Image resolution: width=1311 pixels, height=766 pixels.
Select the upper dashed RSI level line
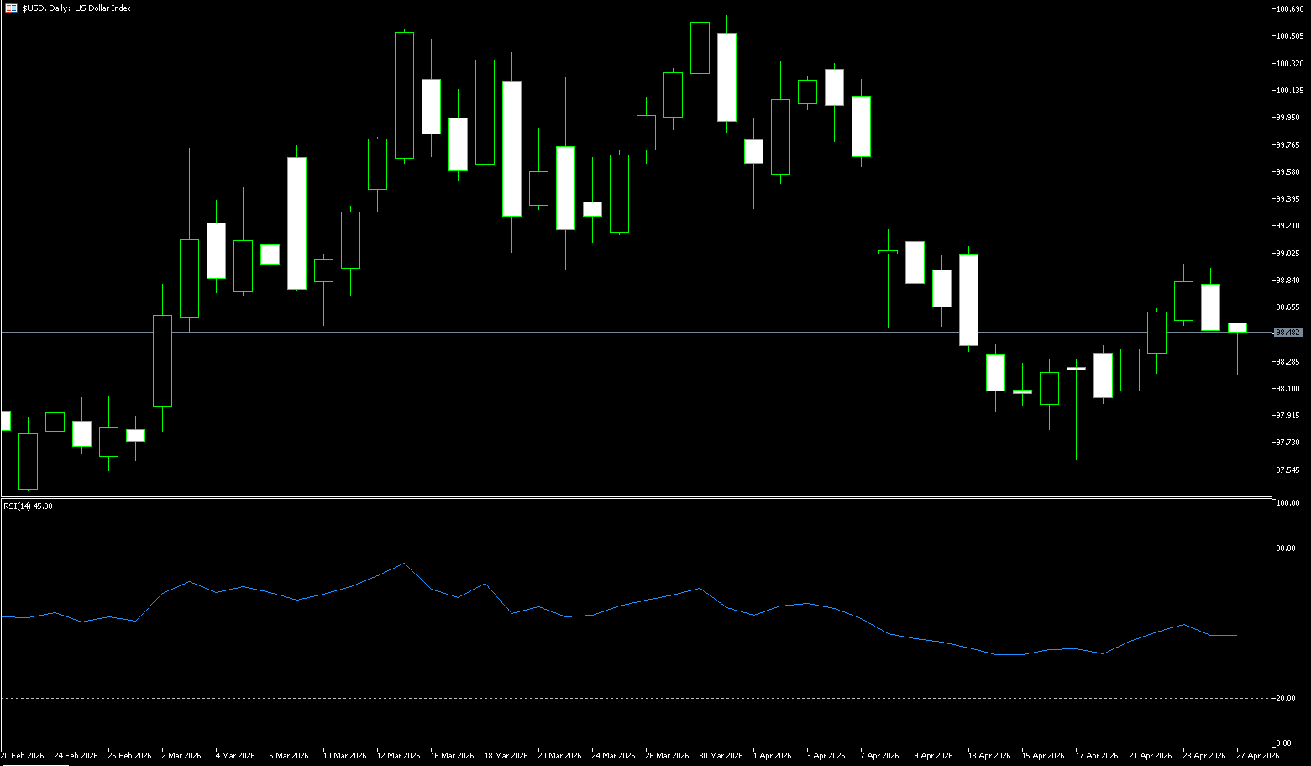coord(588,548)
